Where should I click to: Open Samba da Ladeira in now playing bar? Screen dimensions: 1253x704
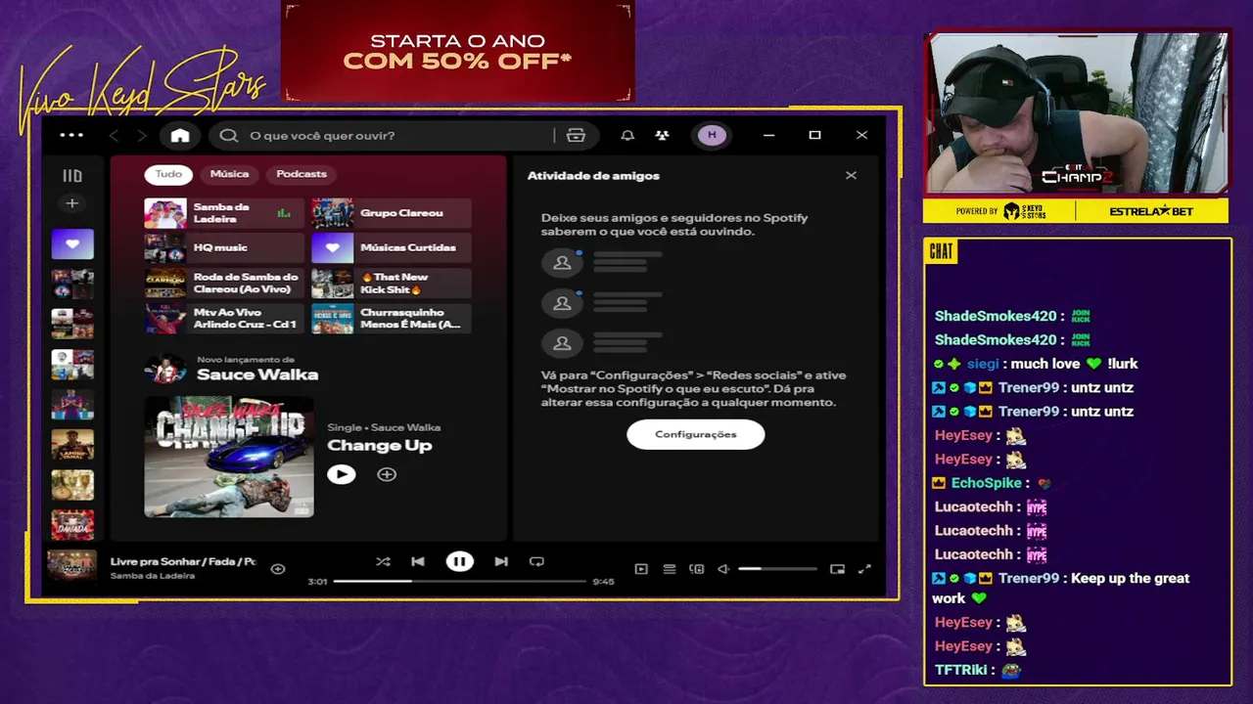click(153, 576)
